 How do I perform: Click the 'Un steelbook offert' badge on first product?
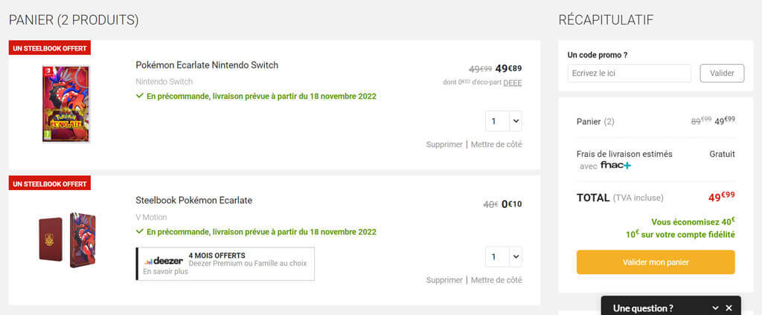[50, 48]
